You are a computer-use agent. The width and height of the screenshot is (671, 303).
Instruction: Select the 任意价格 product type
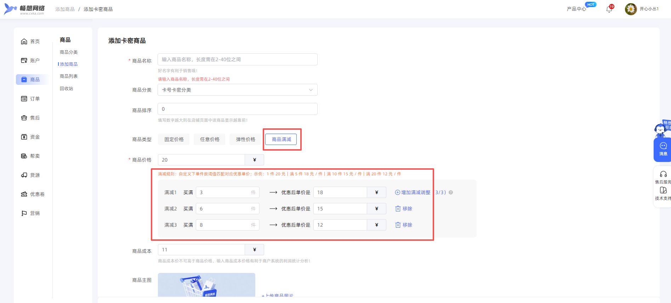point(210,139)
